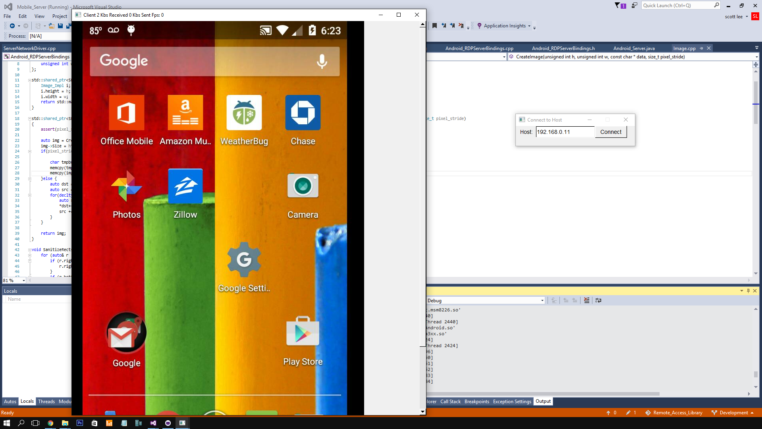The image size is (762, 429).
Task: Switch to Android_RDPServerBindings.cpp tab
Action: pyautogui.click(x=479, y=48)
